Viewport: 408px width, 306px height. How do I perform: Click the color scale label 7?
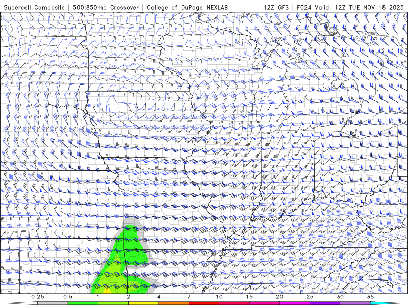189,297
